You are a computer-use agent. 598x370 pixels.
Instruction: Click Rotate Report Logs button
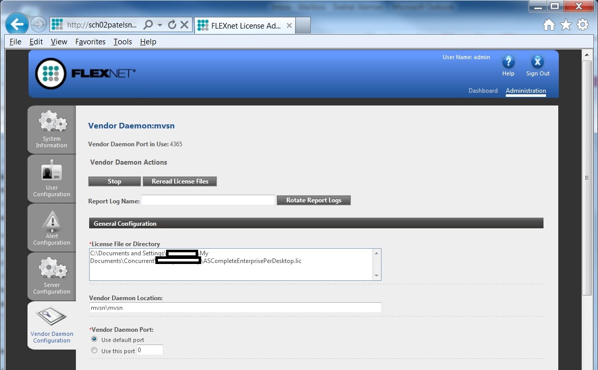coord(313,200)
